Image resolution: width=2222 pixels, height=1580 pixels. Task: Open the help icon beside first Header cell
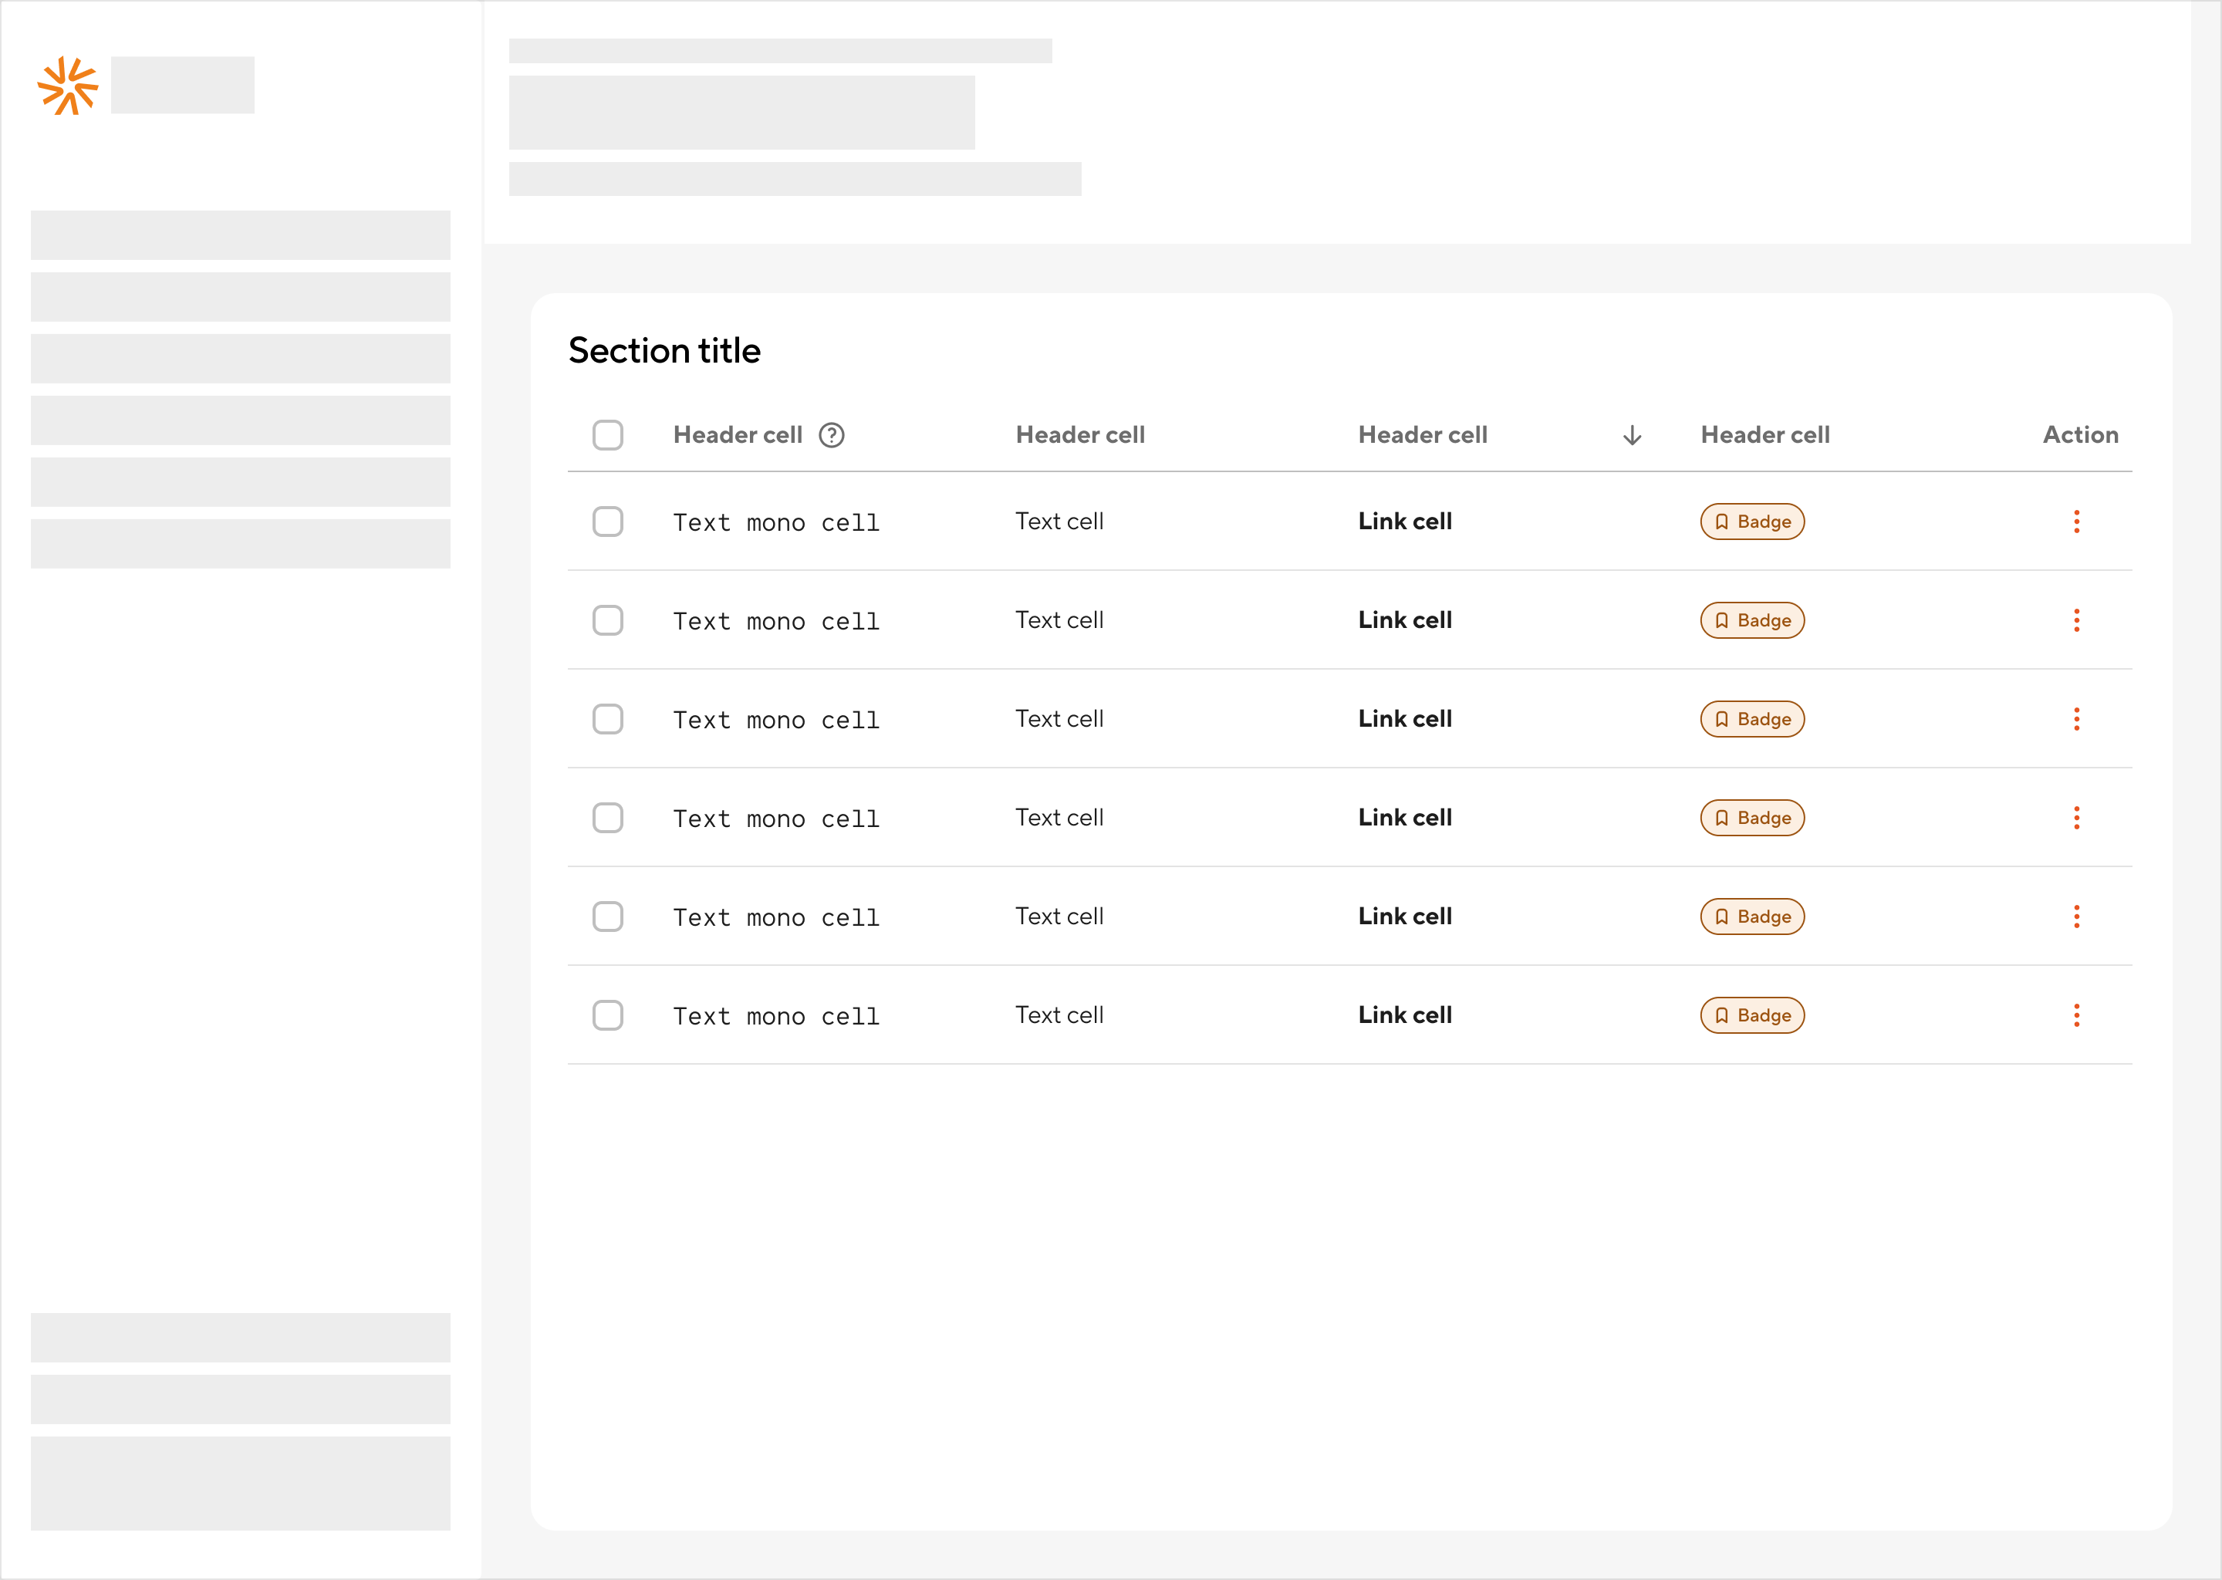832,435
